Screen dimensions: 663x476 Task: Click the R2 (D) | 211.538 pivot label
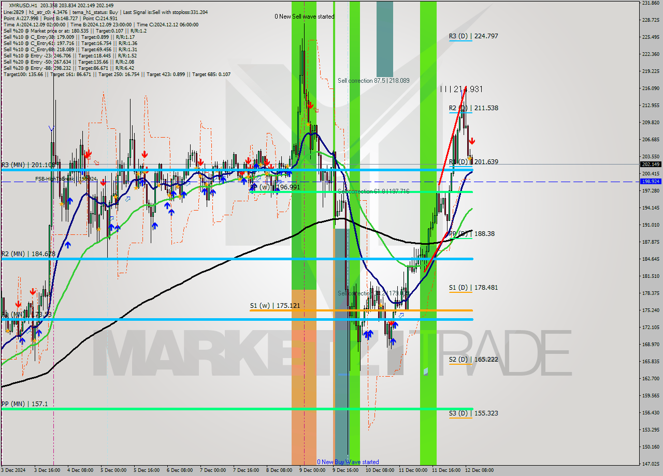[x=473, y=108]
